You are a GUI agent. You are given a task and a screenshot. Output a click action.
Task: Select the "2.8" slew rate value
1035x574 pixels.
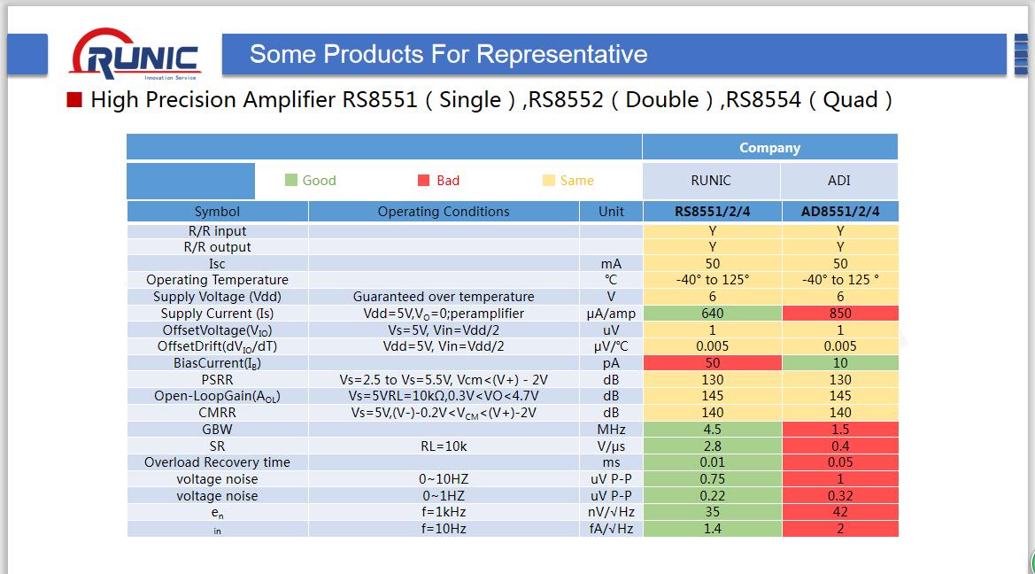712,446
